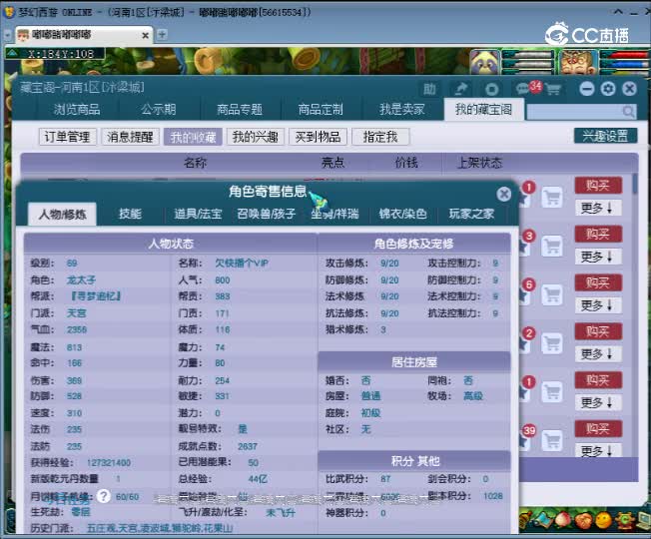The image size is (651, 539).
Task: Select the 人物/修炼 tab
Action: click(x=62, y=215)
